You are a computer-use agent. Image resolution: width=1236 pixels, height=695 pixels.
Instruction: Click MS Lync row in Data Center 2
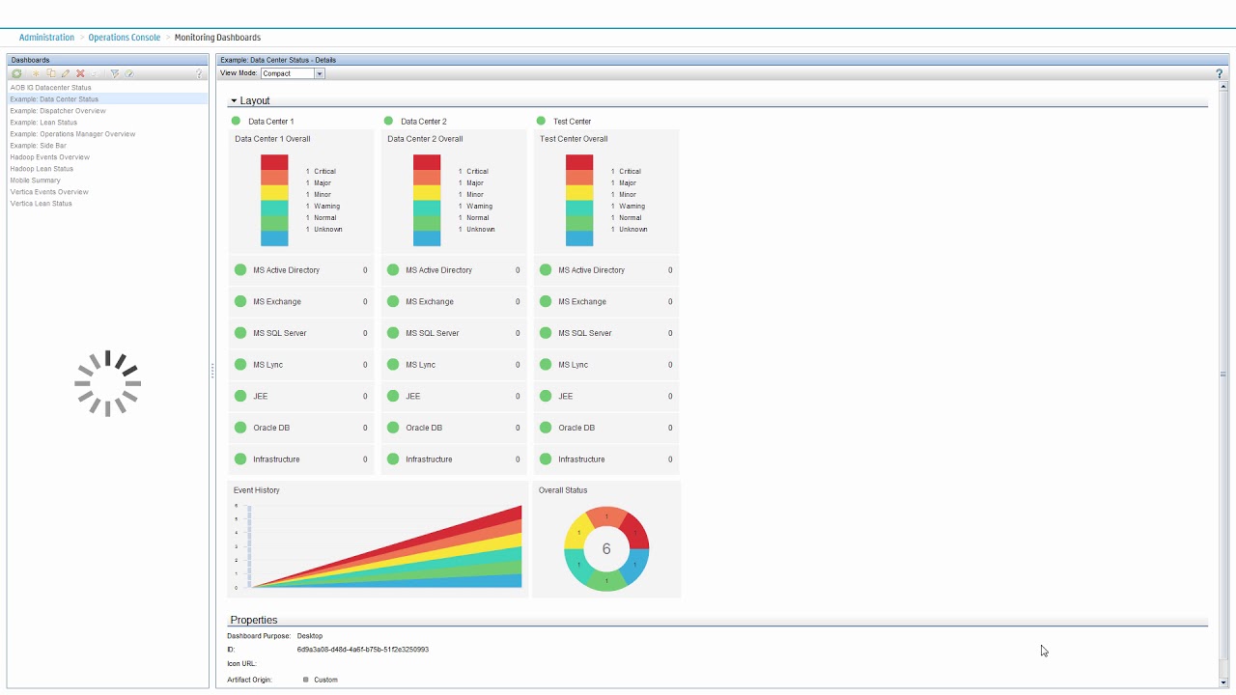(454, 365)
